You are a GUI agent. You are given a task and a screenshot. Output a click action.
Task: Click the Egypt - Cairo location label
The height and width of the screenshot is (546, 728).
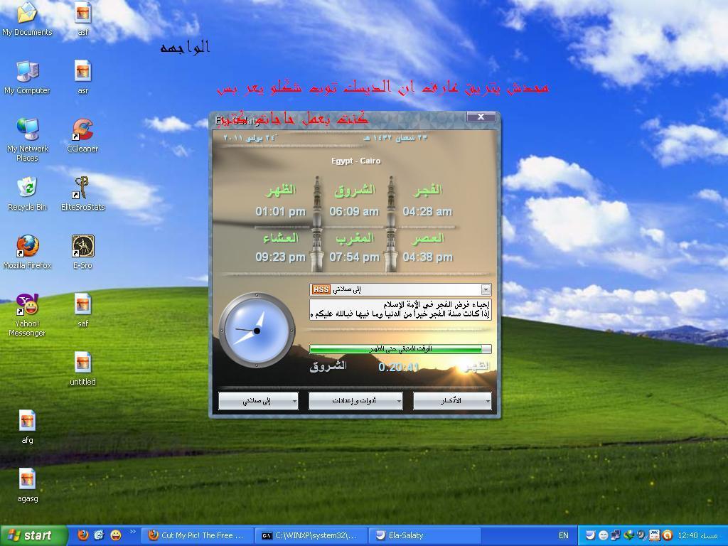[355, 161]
